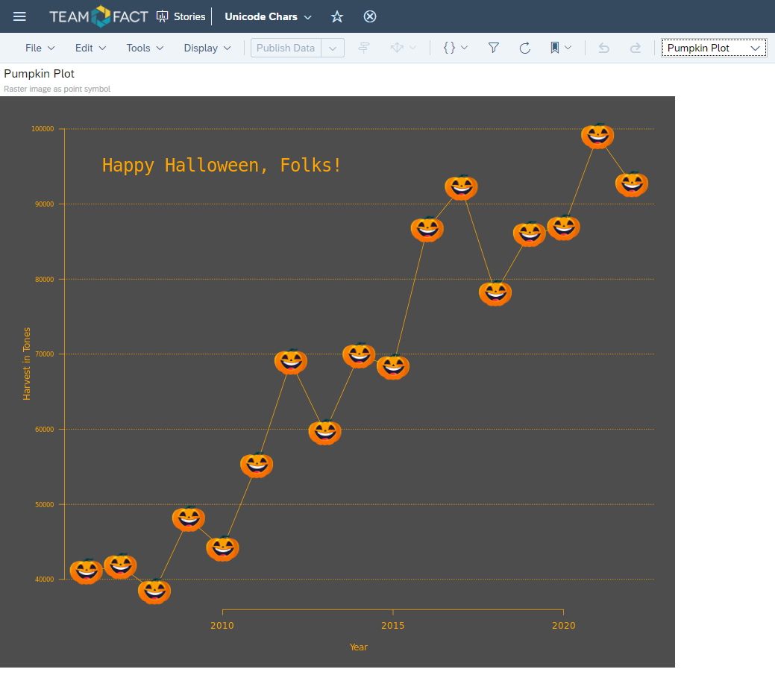Viewport: 775px width, 675px height.
Task: Click the 100000 y-axis label
Action: [43, 129]
